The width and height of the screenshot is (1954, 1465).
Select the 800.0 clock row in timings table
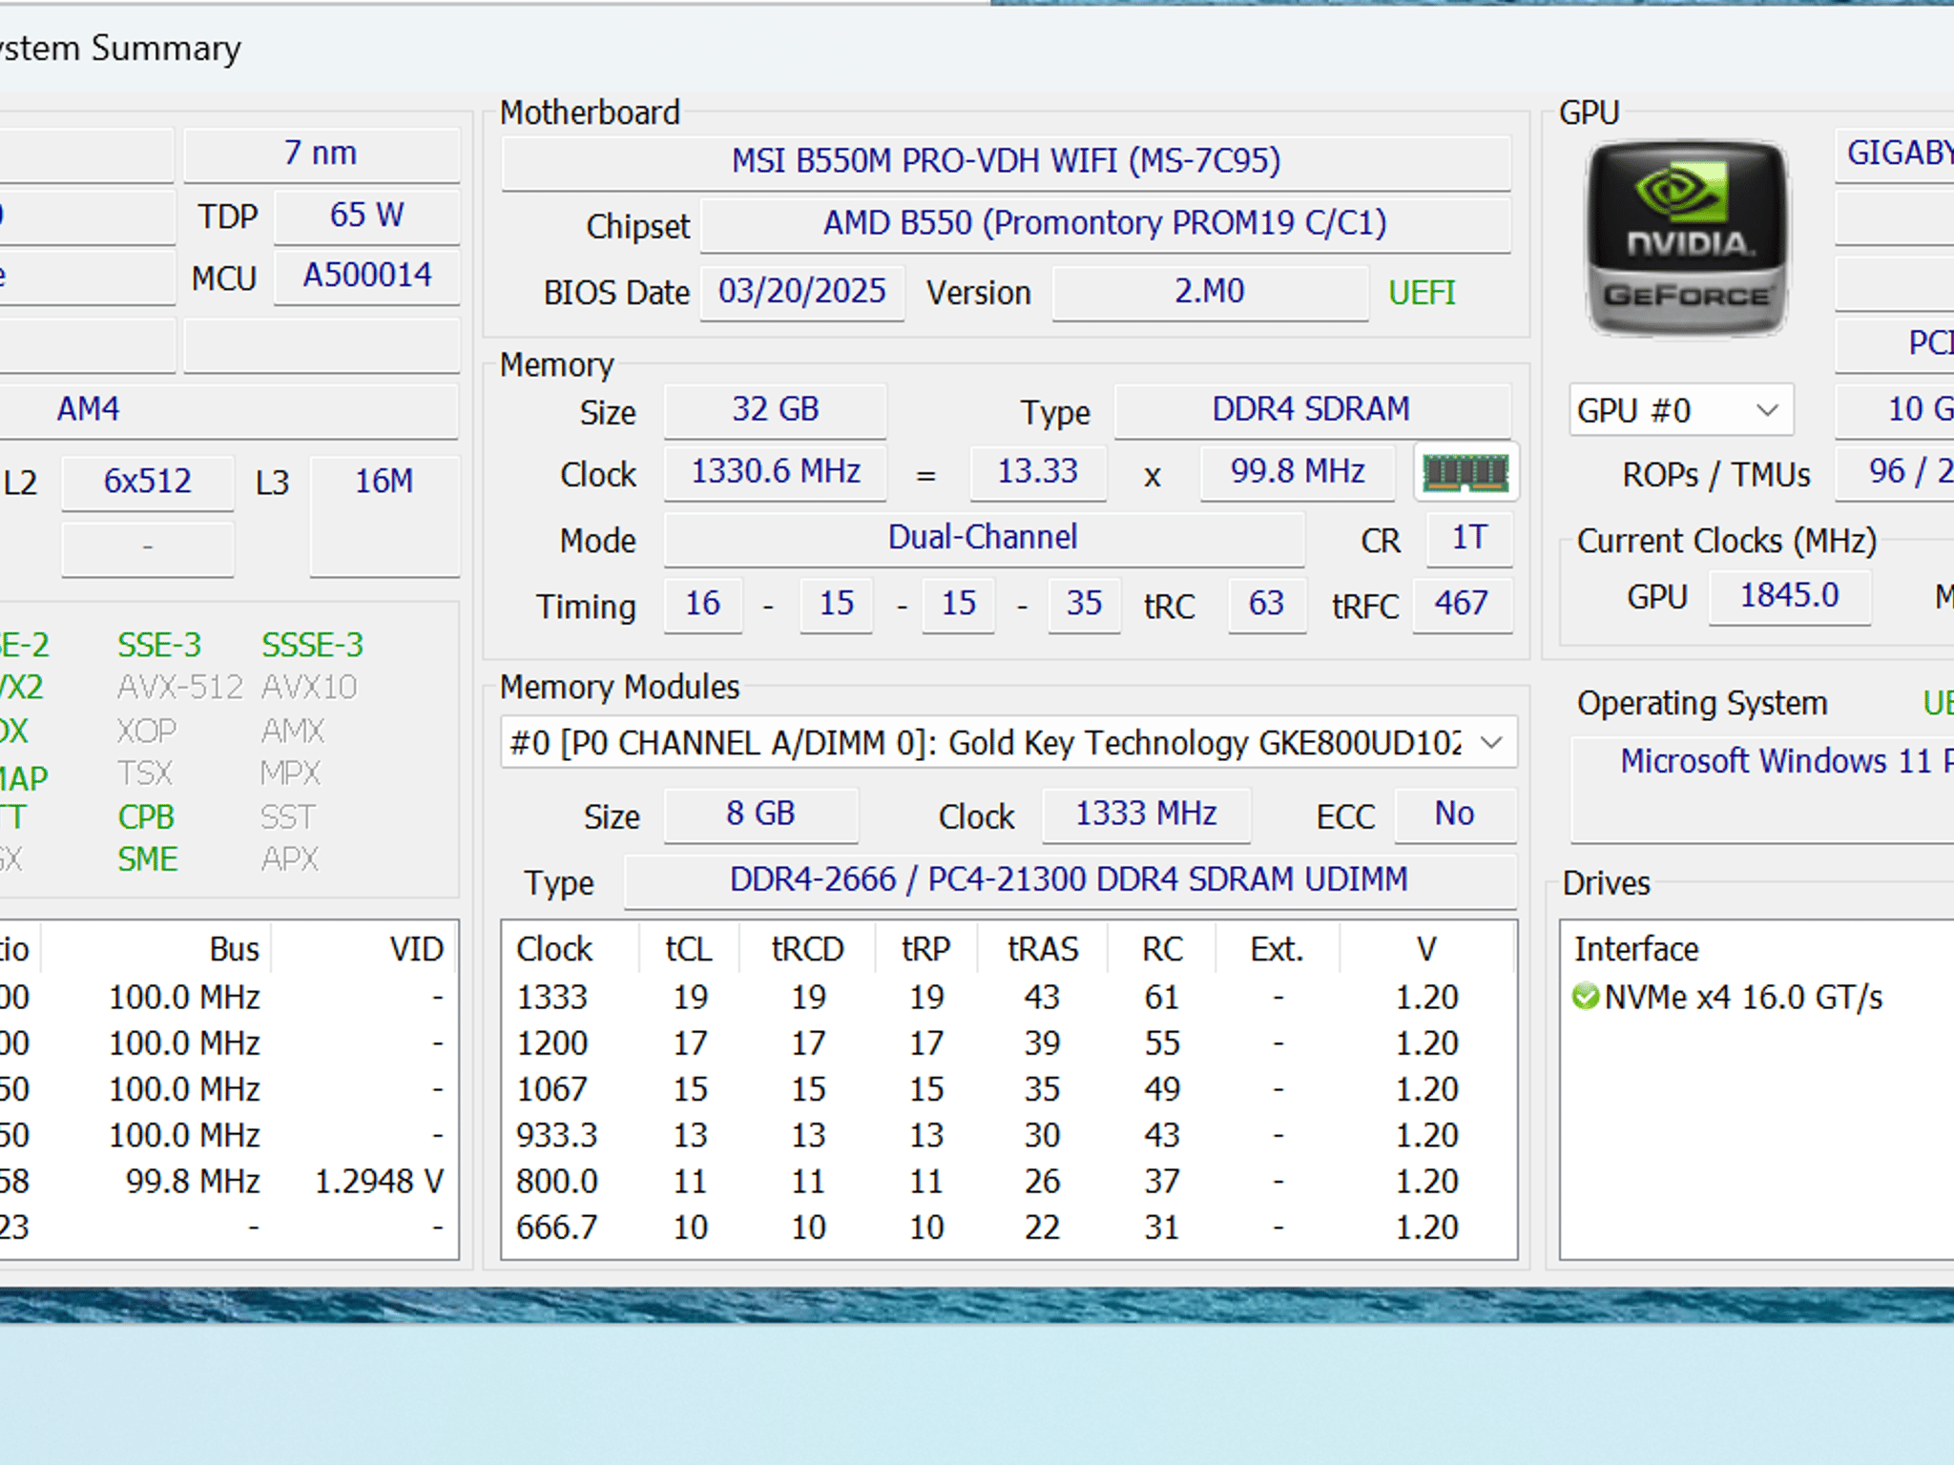pos(1008,1181)
